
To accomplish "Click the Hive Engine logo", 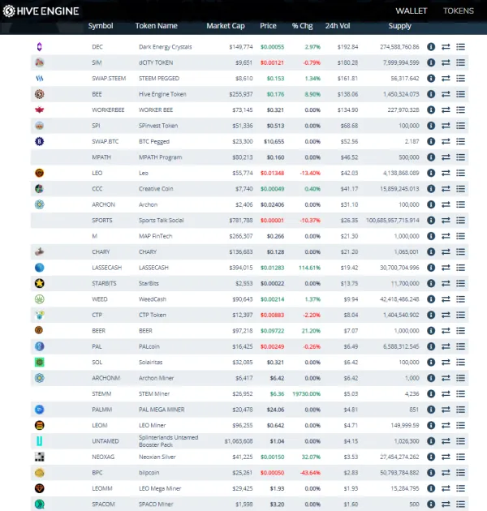I will coord(41,11).
